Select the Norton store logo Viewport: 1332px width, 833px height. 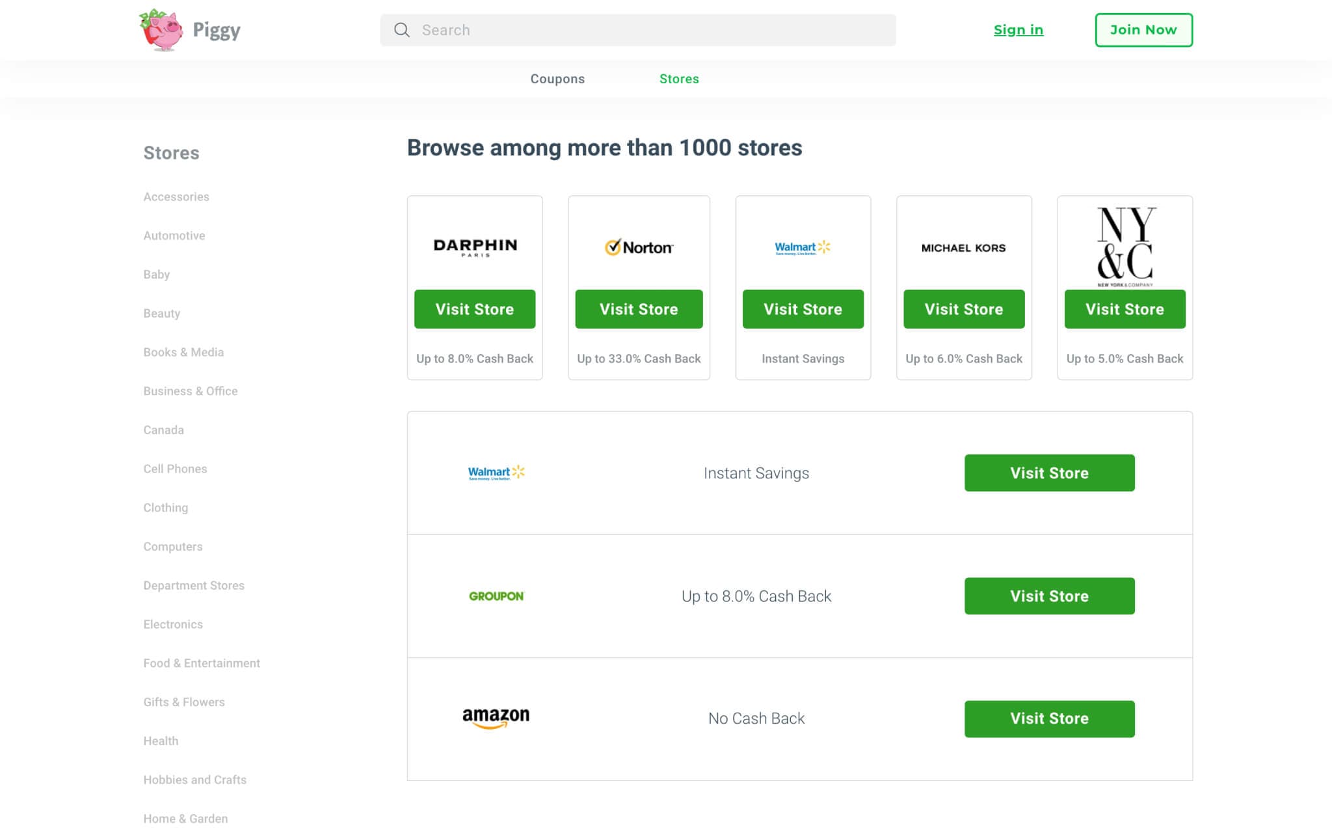639,247
